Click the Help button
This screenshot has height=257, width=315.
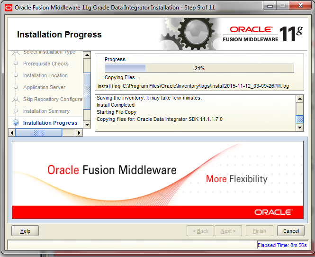coord(25,231)
